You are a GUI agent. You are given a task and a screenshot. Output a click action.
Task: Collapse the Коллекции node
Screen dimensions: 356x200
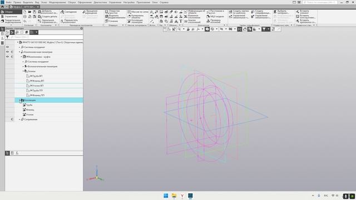tap(19, 100)
